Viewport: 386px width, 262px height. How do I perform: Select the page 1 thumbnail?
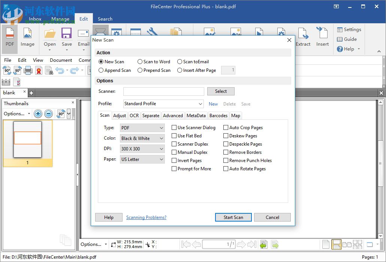[27, 139]
